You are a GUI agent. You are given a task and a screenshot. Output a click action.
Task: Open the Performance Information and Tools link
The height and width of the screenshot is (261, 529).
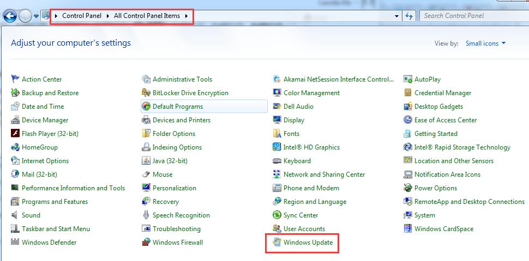74,188
